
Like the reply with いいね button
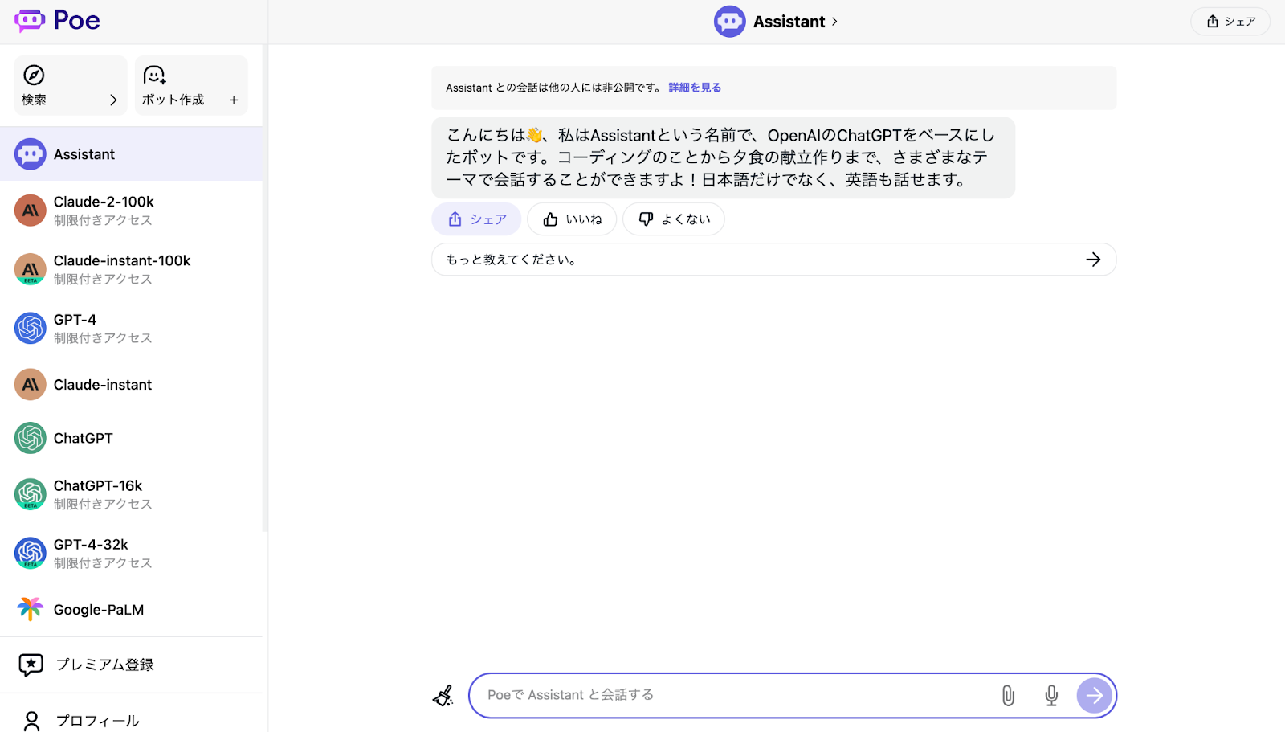coord(572,219)
